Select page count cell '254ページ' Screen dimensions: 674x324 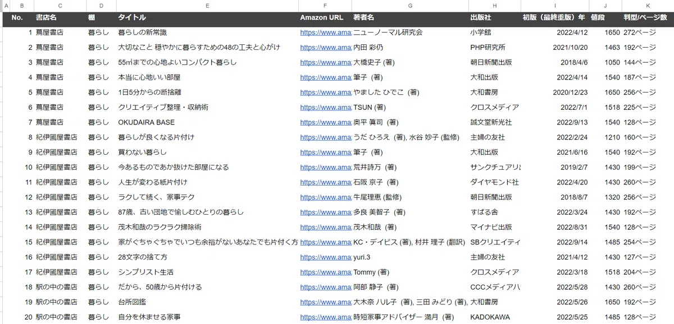(648, 242)
